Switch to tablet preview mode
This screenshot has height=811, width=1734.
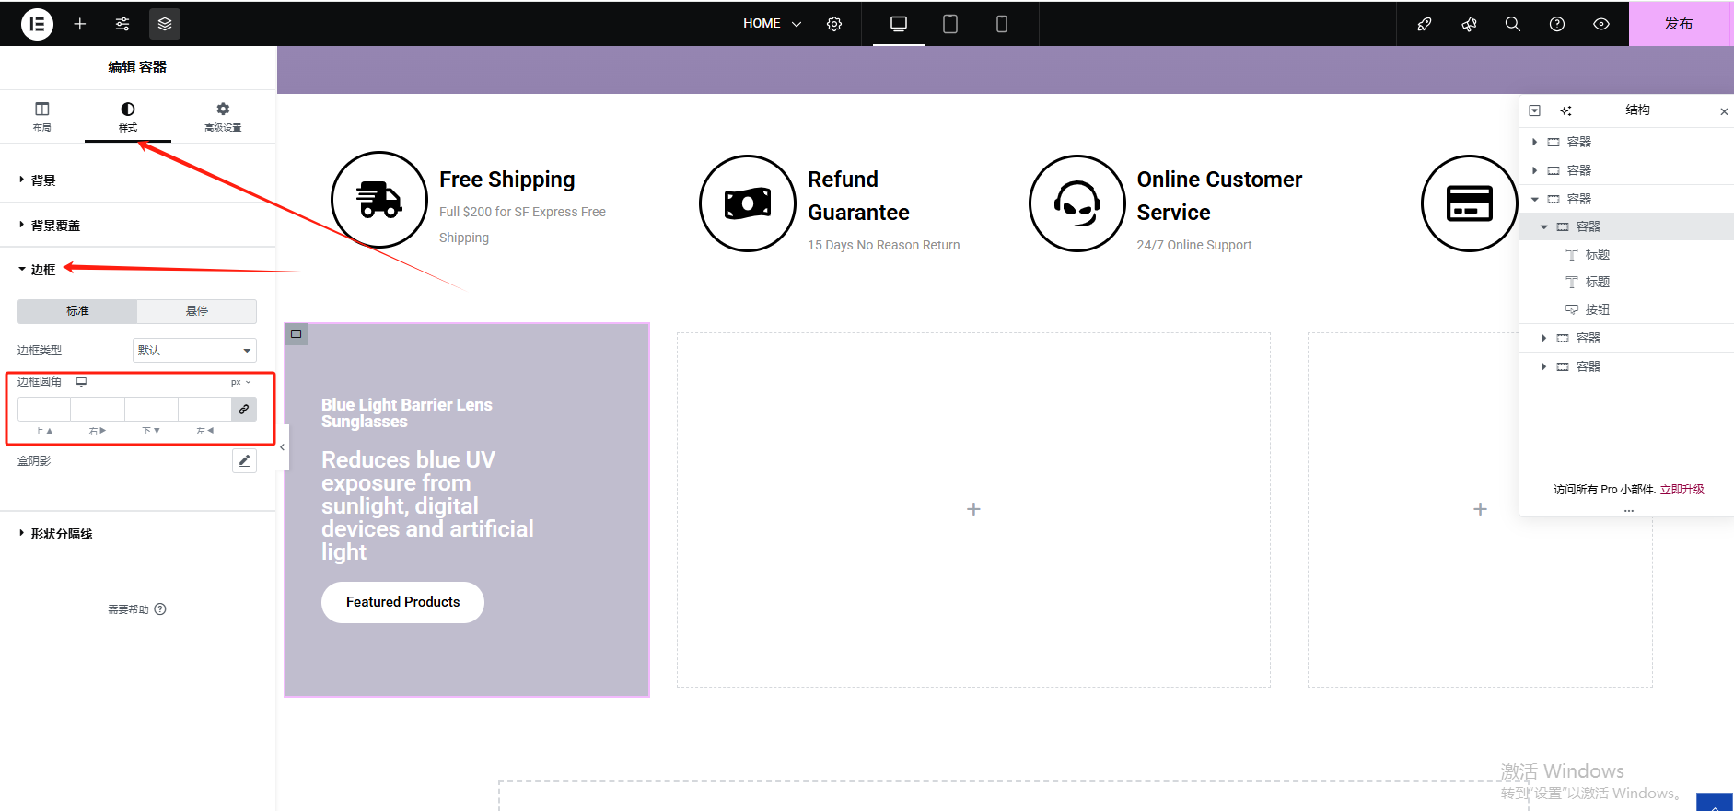(x=950, y=24)
